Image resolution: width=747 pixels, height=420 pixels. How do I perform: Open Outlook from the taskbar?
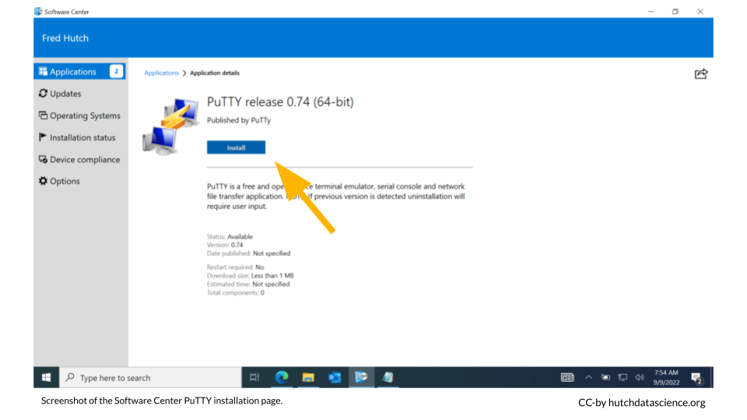tap(335, 378)
